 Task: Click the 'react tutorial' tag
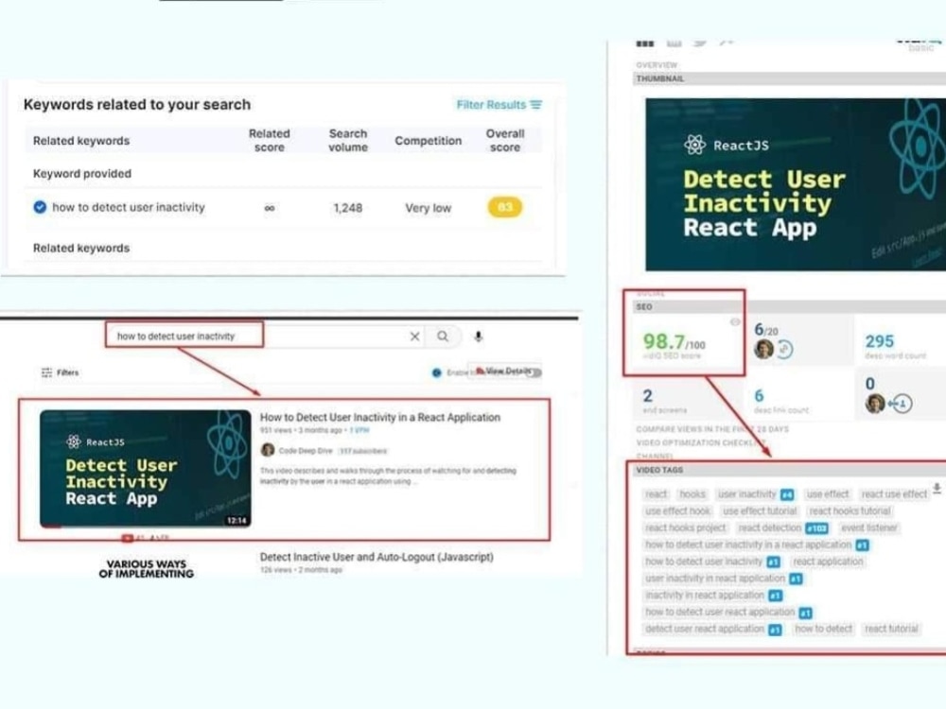(x=892, y=629)
